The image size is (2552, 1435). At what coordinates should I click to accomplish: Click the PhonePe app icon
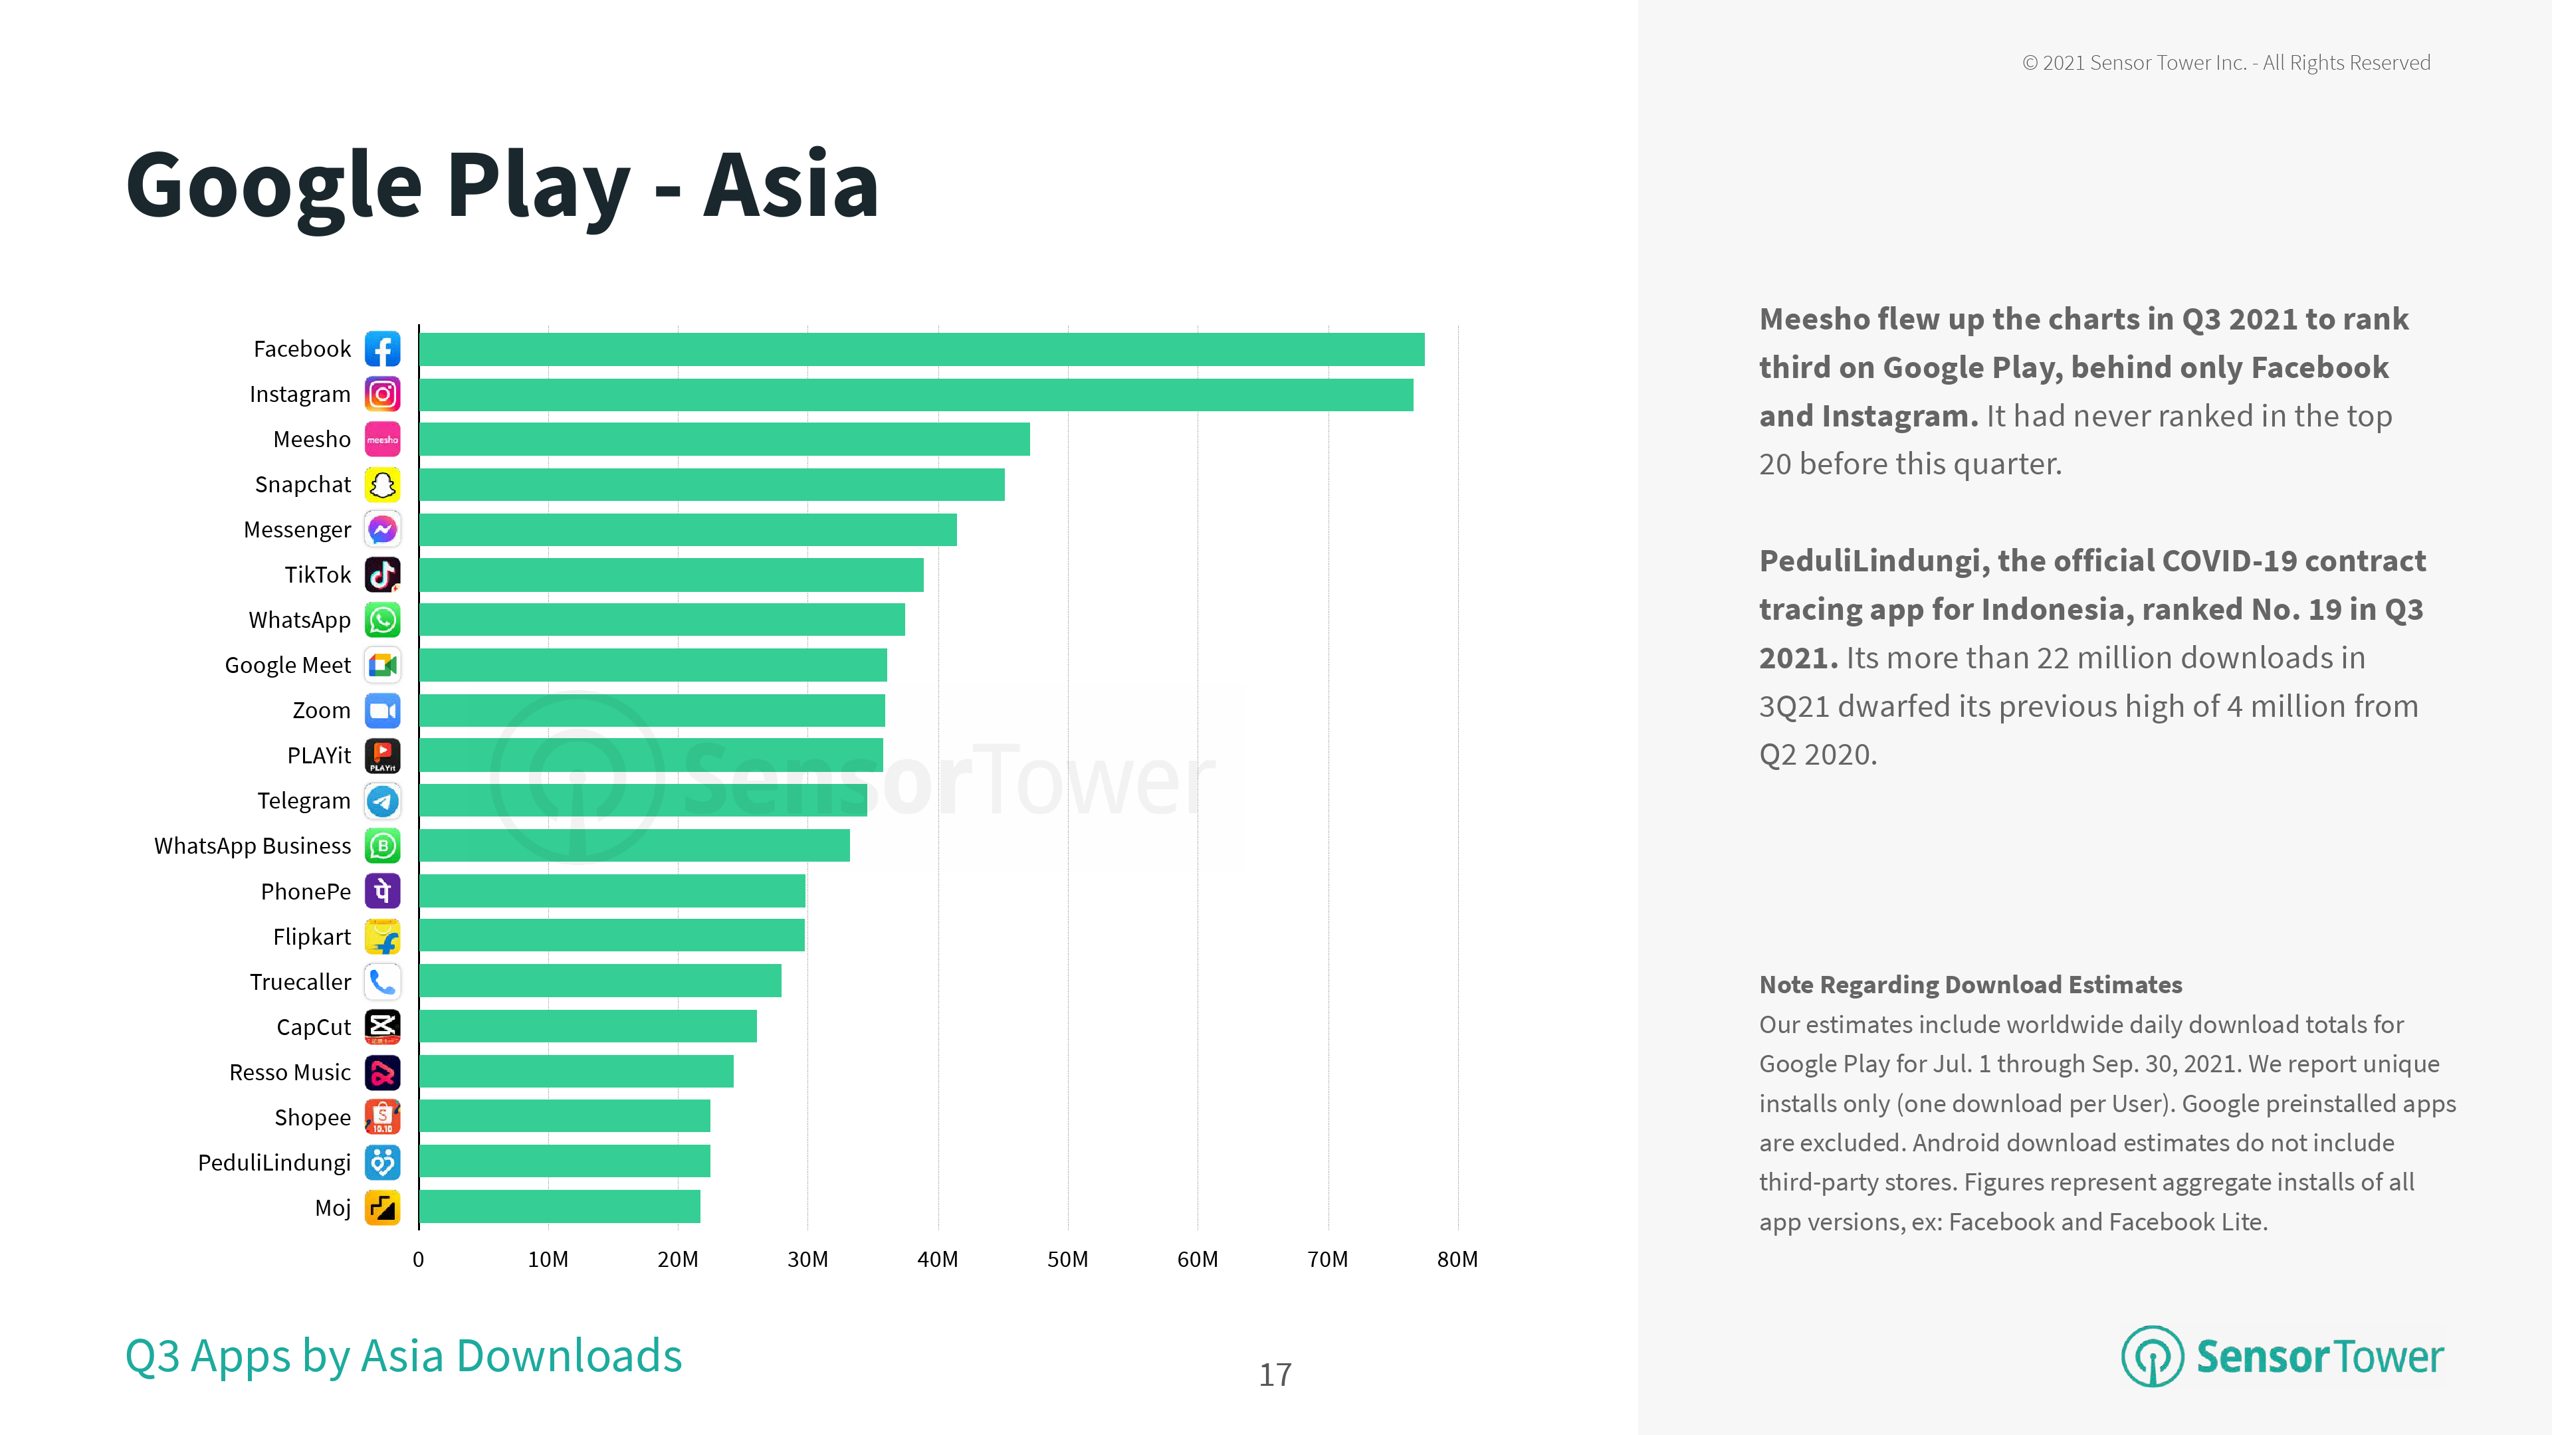pos(382,892)
